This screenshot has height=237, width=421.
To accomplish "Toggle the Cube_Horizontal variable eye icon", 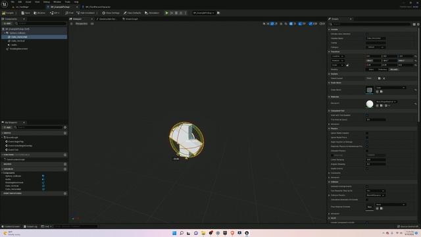I will 43,189.
